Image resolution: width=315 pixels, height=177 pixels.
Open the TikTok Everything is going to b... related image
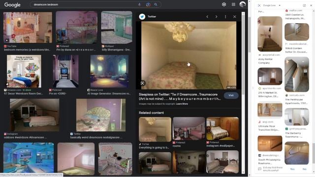[155, 129]
